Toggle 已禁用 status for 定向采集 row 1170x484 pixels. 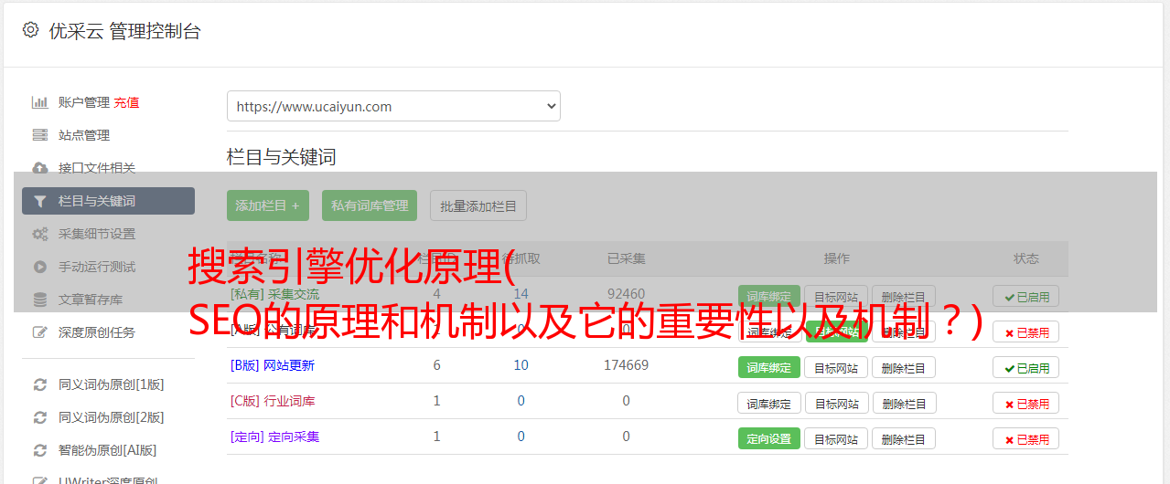(x=1026, y=438)
